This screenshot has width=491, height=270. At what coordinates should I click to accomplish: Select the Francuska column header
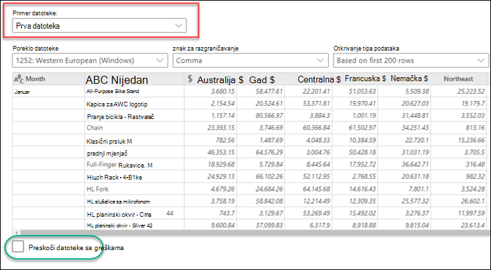[355, 78]
